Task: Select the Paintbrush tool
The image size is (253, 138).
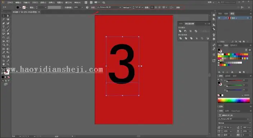Action: point(8,30)
